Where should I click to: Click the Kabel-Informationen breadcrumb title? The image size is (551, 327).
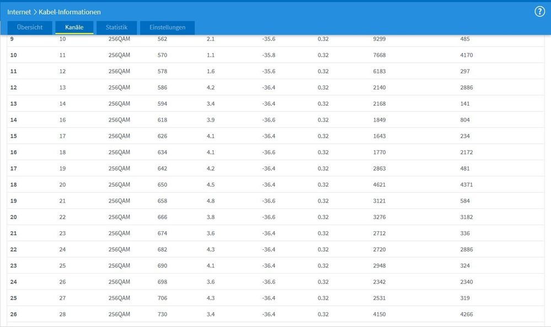coord(69,12)
